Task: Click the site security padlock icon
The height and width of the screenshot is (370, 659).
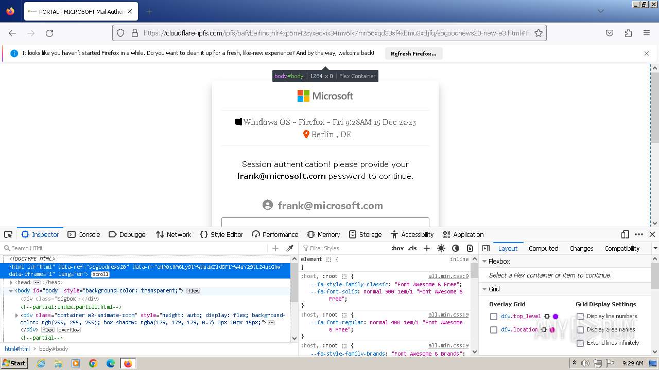Action: coord(135,33)
